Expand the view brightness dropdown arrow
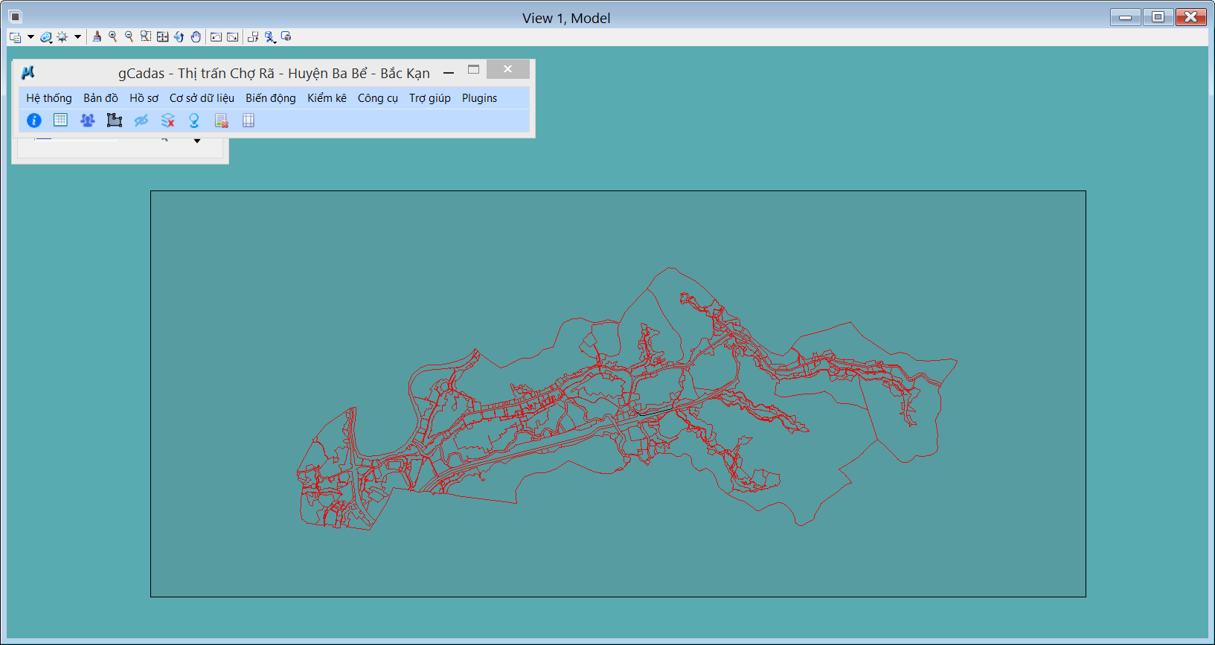1215x645 pixels. [x=77, y=37]
